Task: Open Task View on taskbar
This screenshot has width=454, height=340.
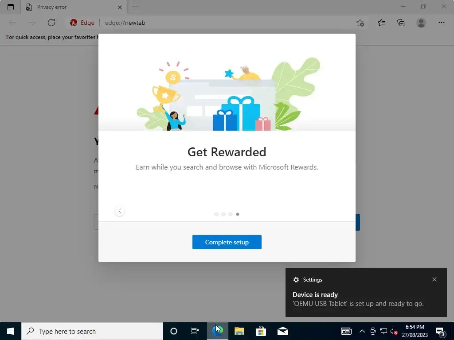Action: point(195,331)
